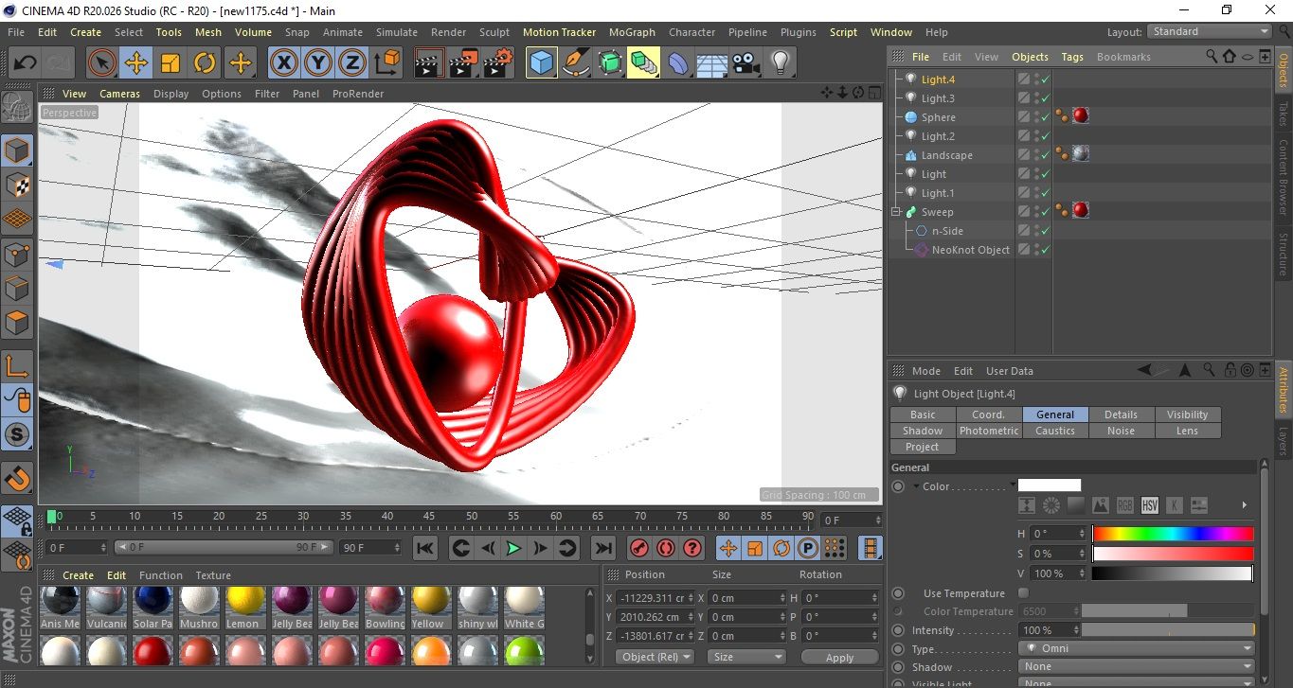
Task: Add a Light object from toolbar
Action: [781, 63]
